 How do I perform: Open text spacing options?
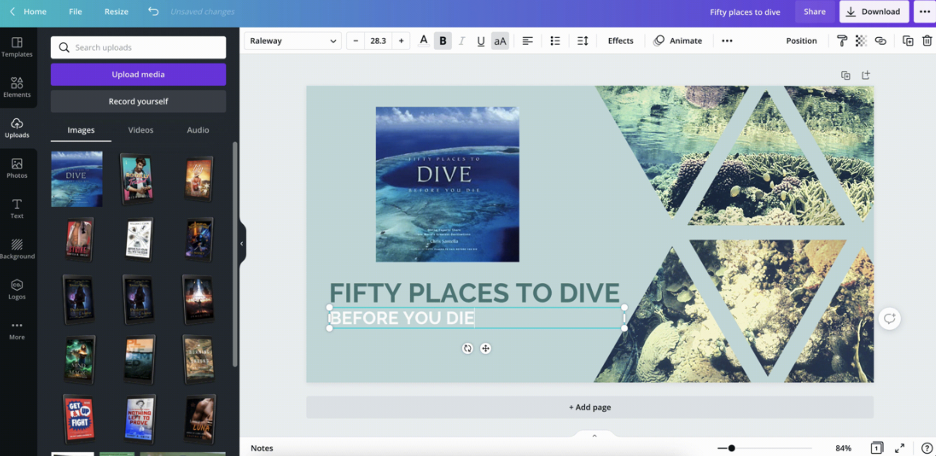582,41
